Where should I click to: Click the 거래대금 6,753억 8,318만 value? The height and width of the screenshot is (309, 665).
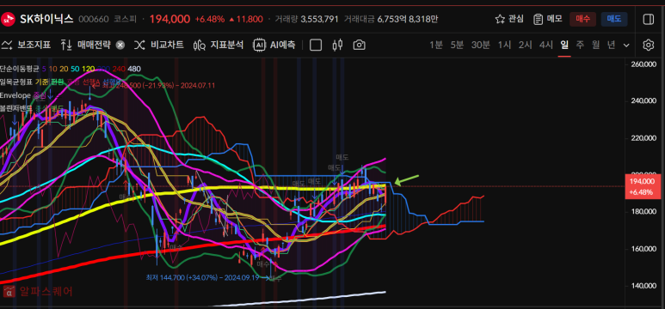tap(391, 19)
